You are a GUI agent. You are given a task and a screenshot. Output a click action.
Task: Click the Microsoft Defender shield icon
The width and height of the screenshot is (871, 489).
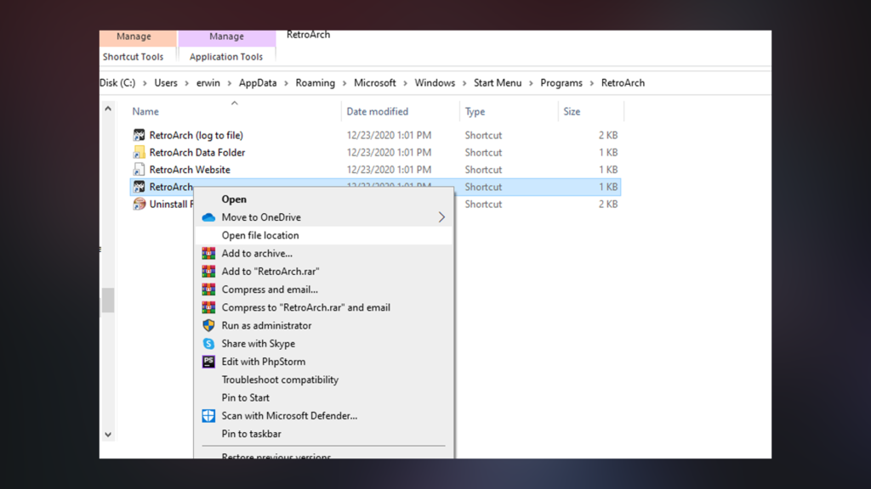click(x=208, y=416)
